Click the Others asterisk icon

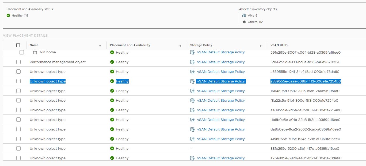[244, 22]
